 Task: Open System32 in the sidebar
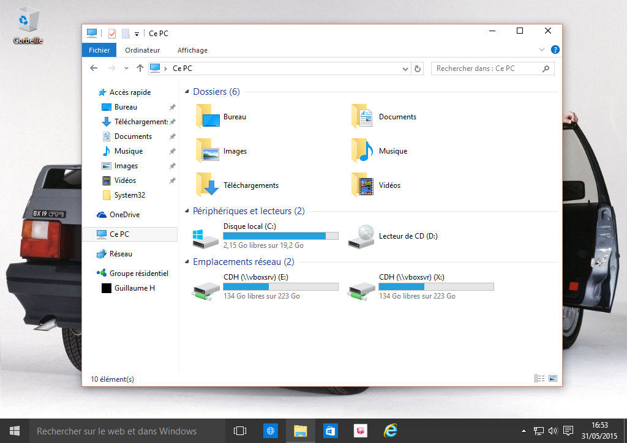pos(124,195)
